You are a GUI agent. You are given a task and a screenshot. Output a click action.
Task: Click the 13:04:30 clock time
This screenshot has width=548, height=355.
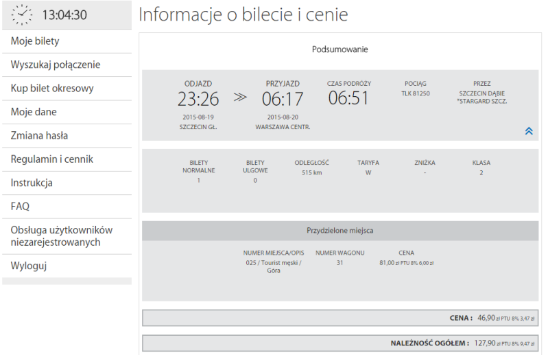click(64, 15)
